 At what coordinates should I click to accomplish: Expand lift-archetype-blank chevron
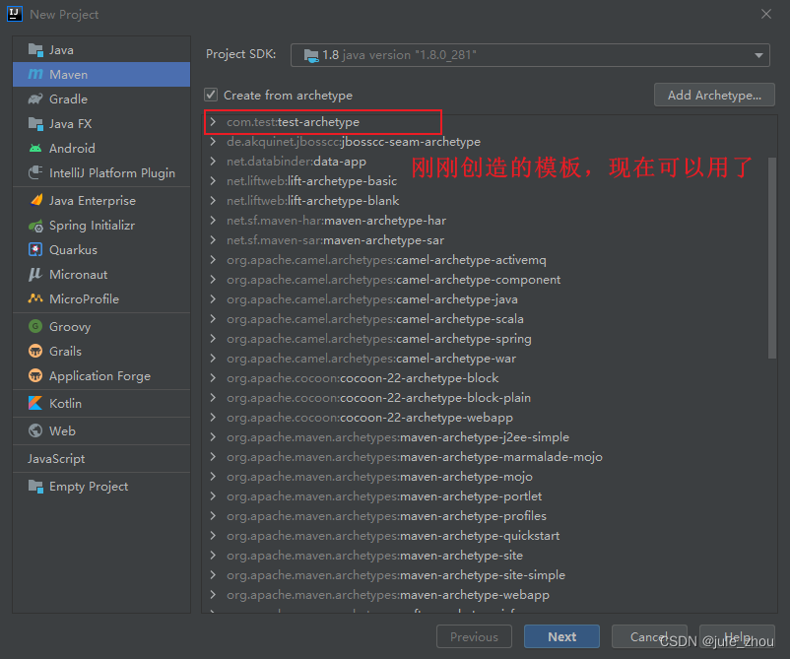tap(213, 201)
